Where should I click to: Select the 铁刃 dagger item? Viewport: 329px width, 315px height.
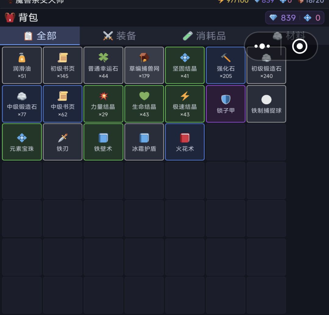point(62,142)
